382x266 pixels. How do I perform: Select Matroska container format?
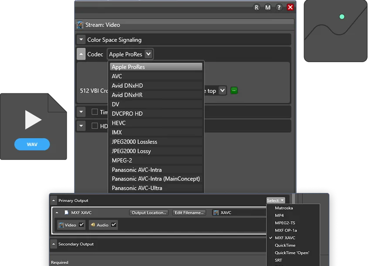coord(293,208)
